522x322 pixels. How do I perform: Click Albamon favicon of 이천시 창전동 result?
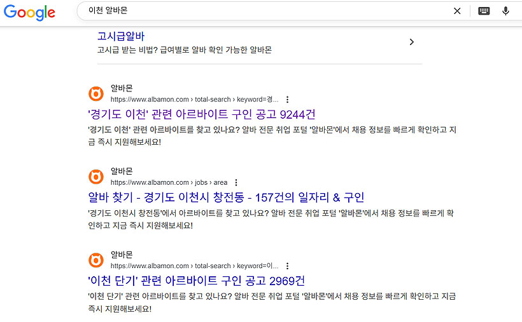tap(96, 177)
